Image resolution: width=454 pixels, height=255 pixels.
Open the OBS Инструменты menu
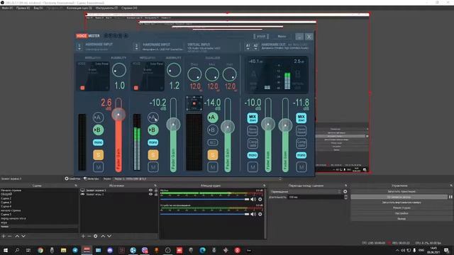click(x=106, y=8)
